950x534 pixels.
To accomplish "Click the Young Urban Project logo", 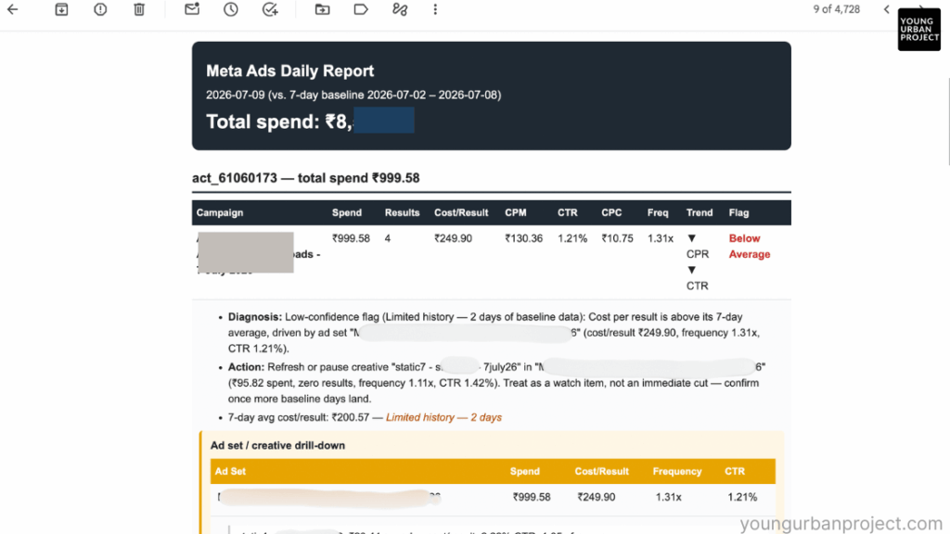I will point(919,29).
